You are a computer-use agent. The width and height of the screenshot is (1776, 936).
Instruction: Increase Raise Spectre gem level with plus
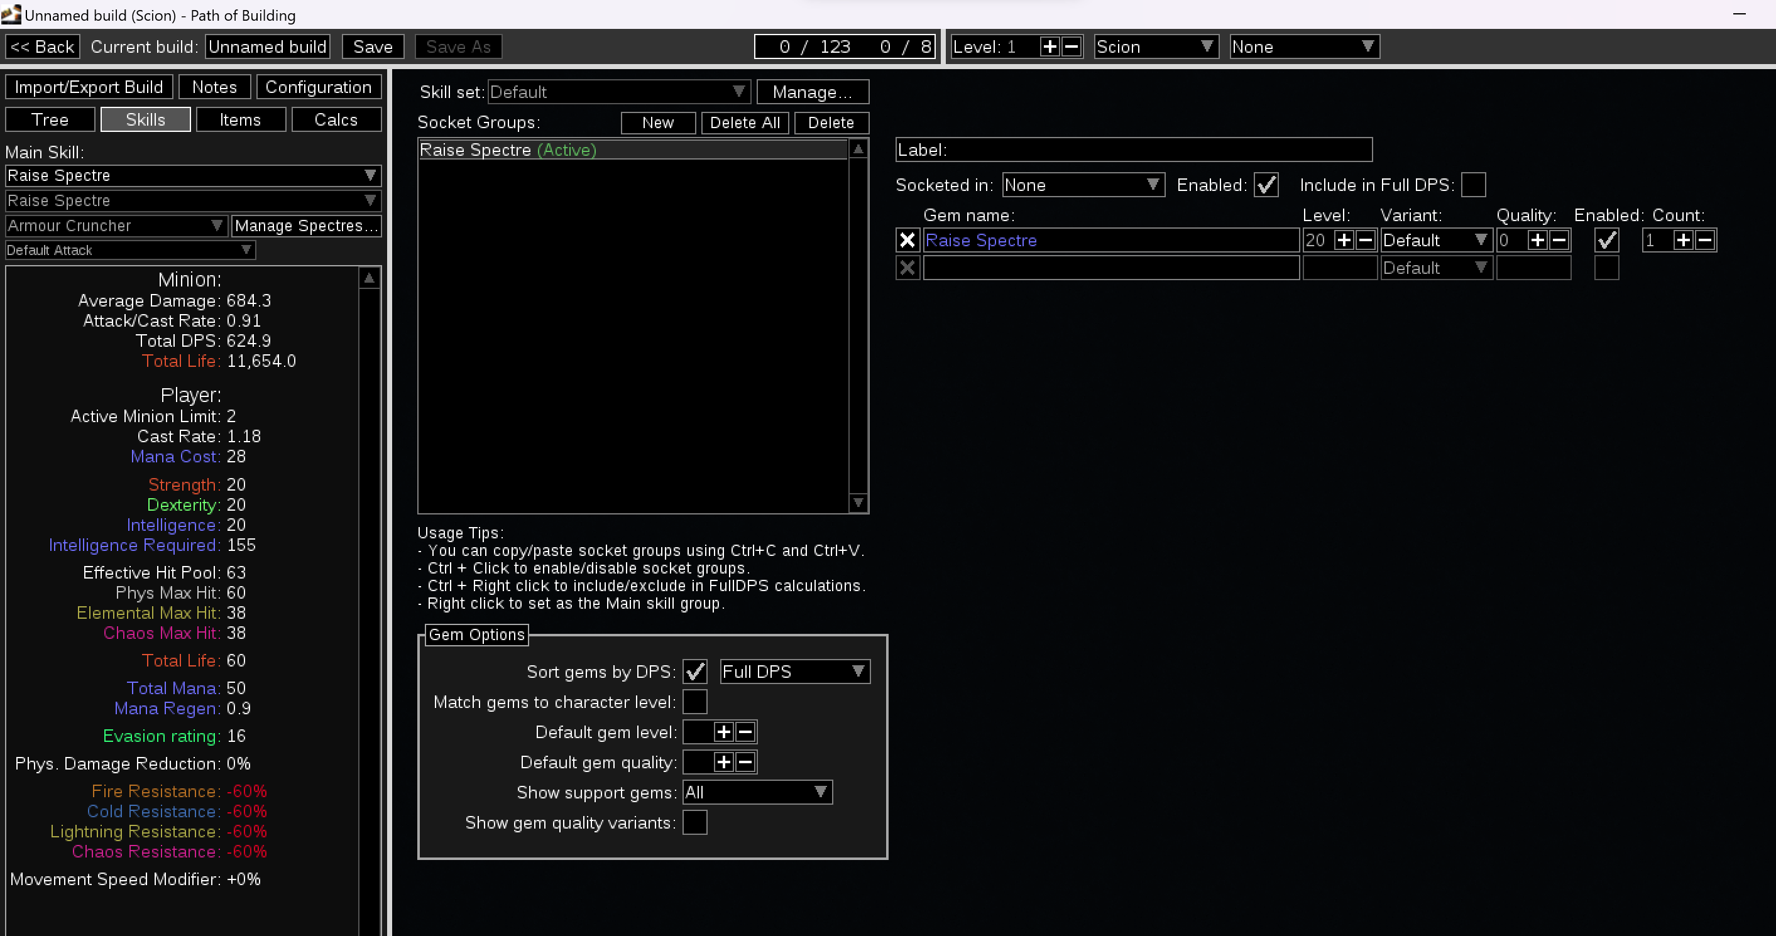(x=1343, y=241)
